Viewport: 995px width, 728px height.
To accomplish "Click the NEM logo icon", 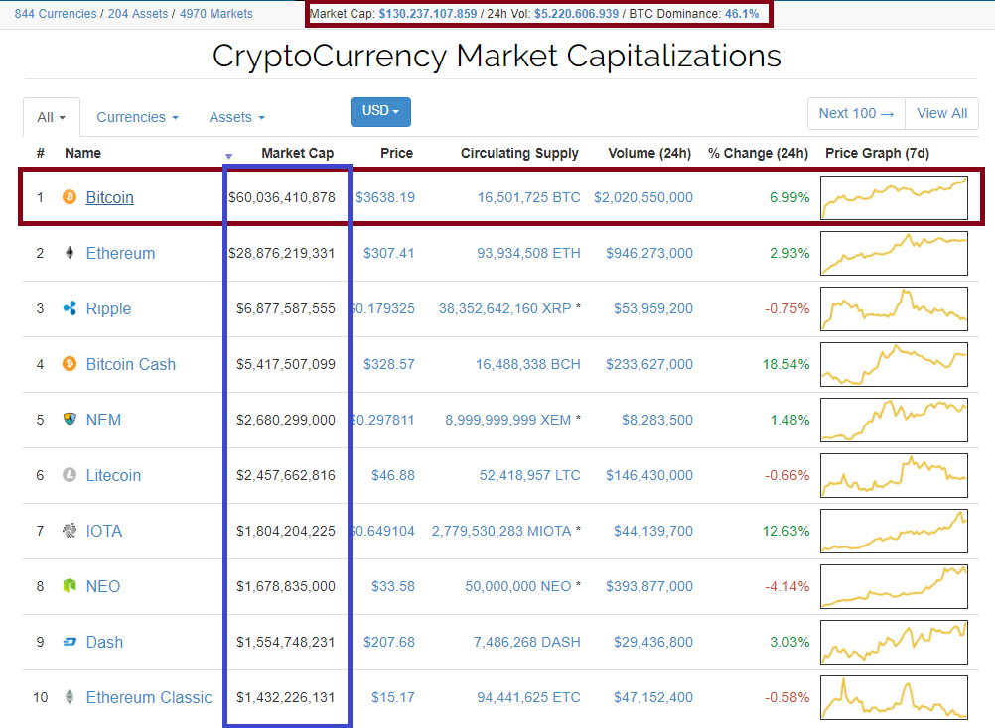I will click(70, 420).
